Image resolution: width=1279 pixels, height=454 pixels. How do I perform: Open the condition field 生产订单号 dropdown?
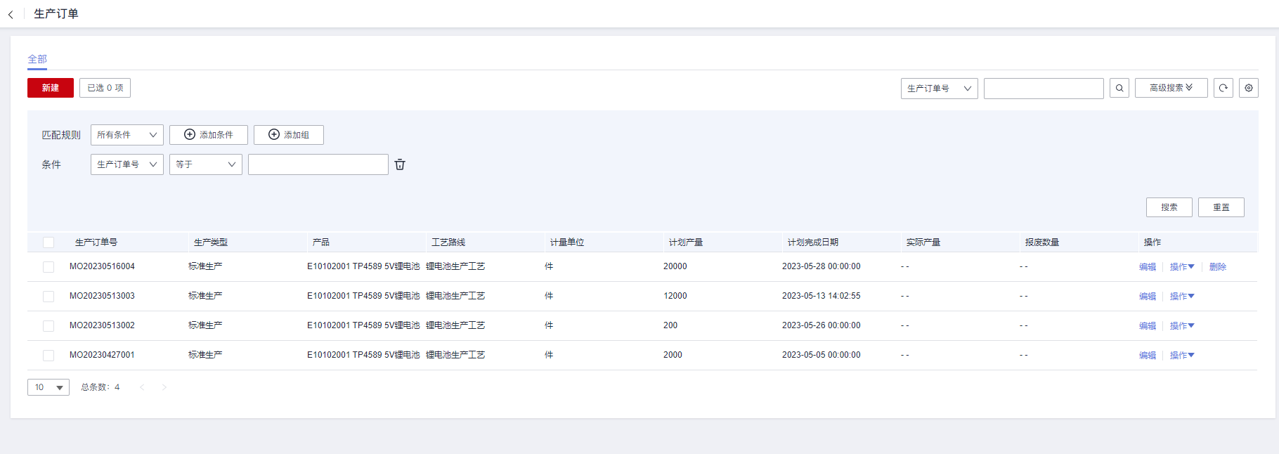tap(127, 164)
